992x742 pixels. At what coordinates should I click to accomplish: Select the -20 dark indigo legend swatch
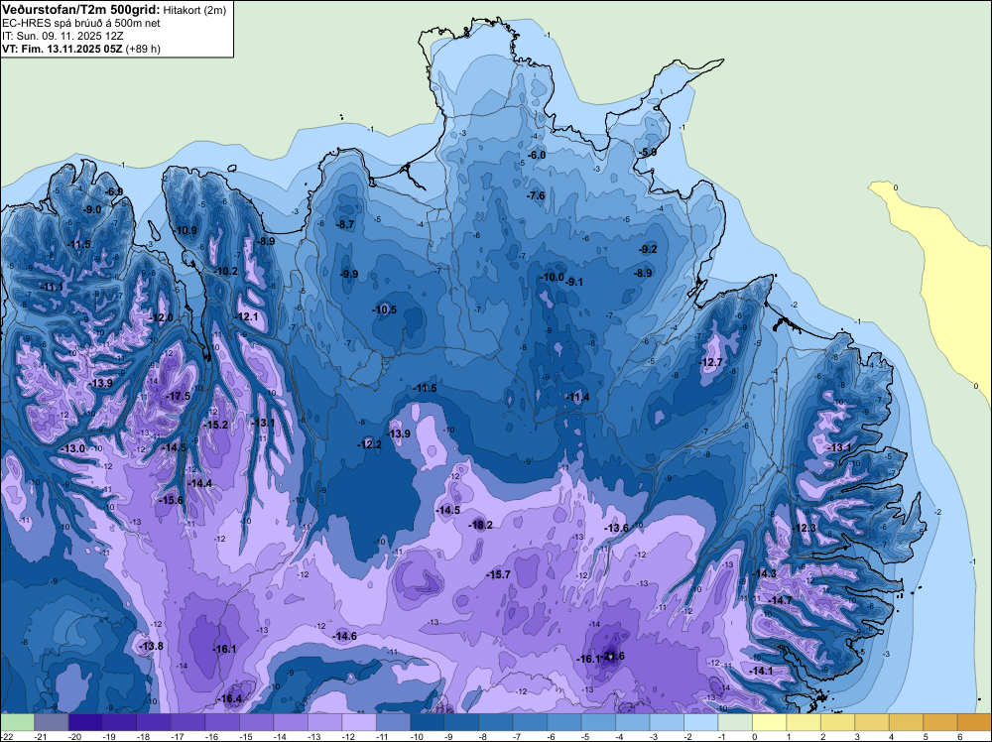click(x=84, y=722)
